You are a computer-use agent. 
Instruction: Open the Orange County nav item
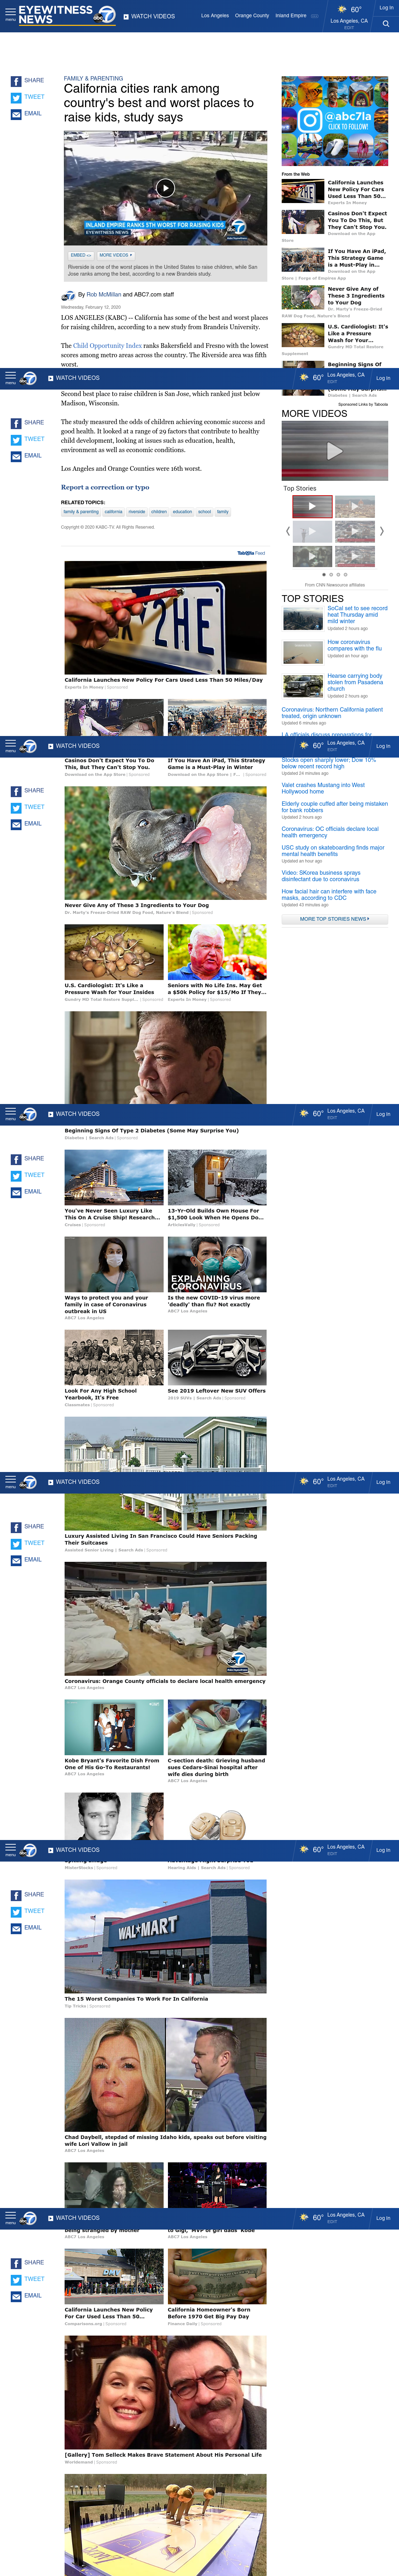252,16
